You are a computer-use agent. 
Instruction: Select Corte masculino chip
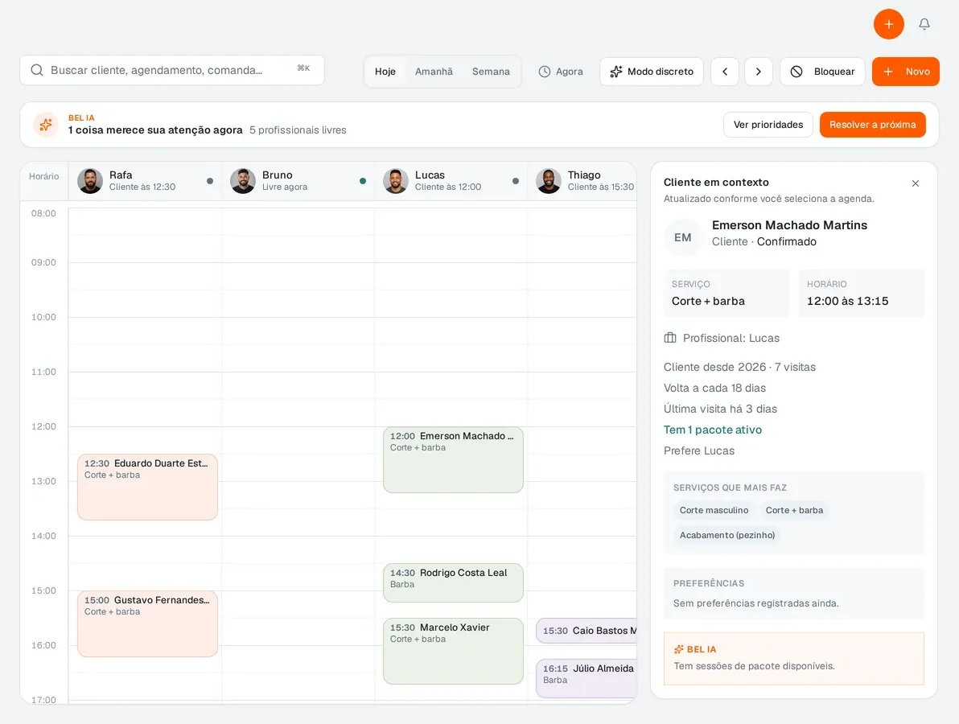(714, 510)
